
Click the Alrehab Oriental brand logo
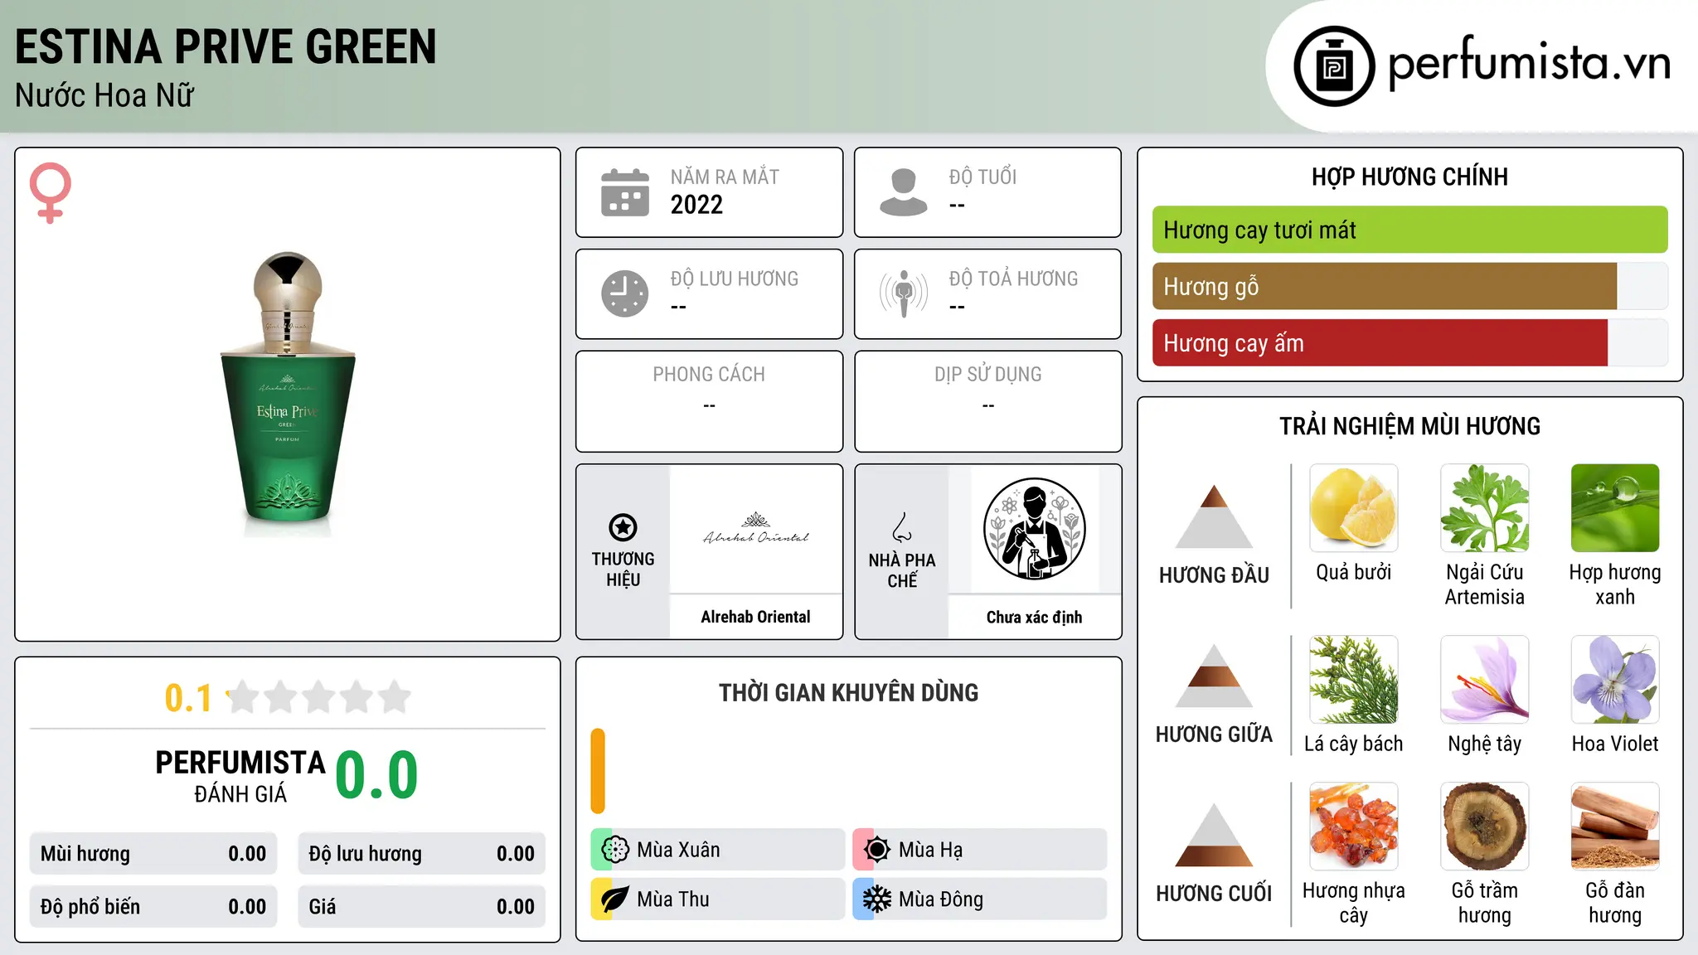(756, 529)
